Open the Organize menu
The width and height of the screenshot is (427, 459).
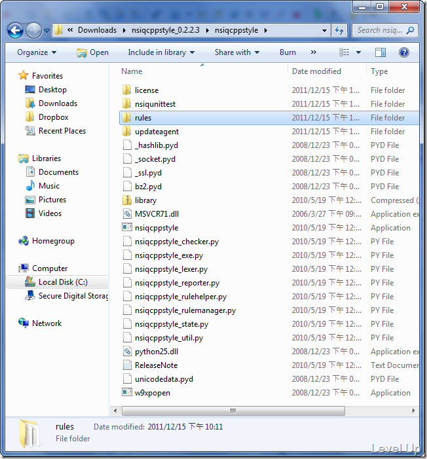click(x=37, y=52)
